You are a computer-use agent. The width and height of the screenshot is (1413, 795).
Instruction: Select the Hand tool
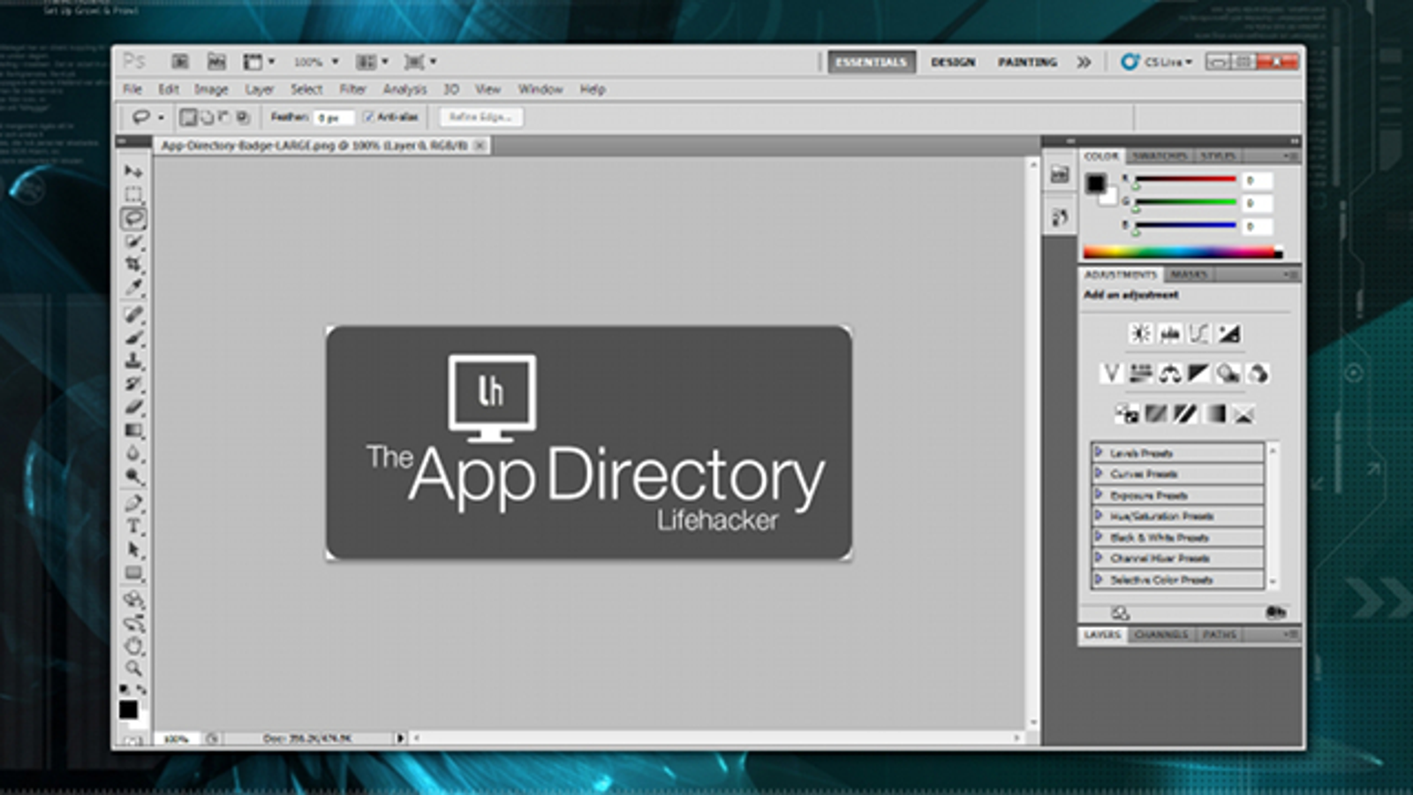[133, 646]
